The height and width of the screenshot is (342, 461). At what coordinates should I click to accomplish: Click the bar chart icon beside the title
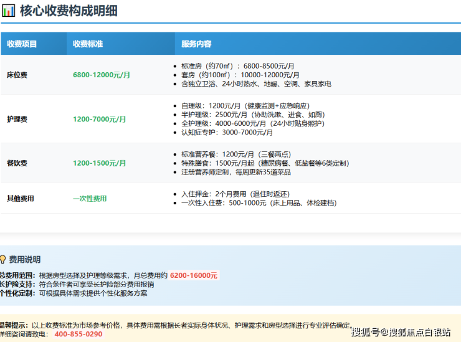pos(8,11)
